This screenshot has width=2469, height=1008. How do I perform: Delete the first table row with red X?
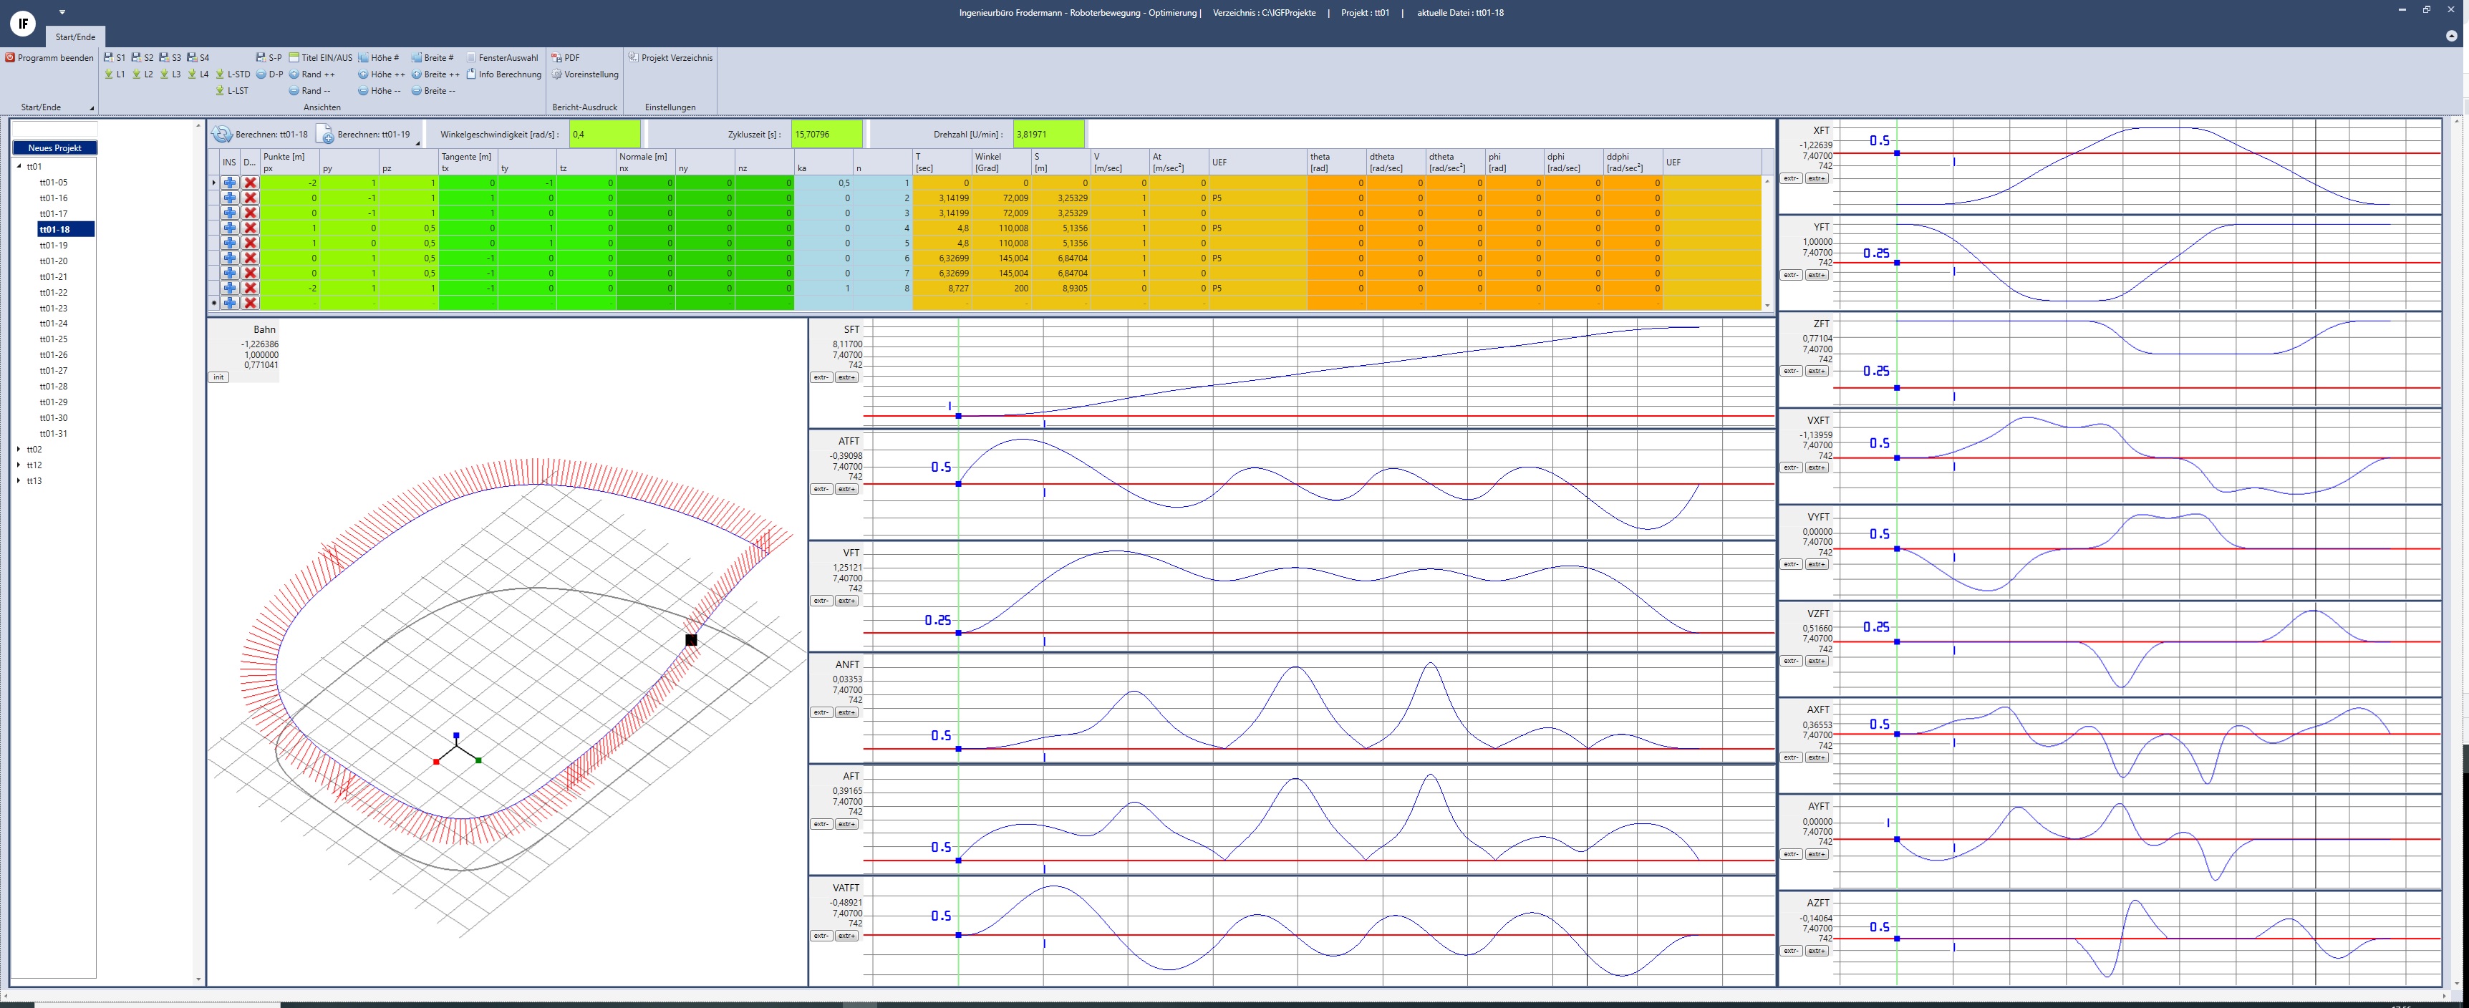(x=250, y=183)
